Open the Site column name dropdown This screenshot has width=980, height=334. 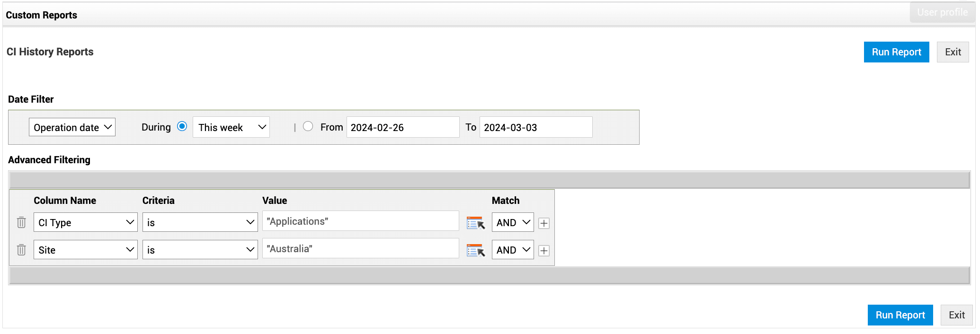[x=85, y=250]
